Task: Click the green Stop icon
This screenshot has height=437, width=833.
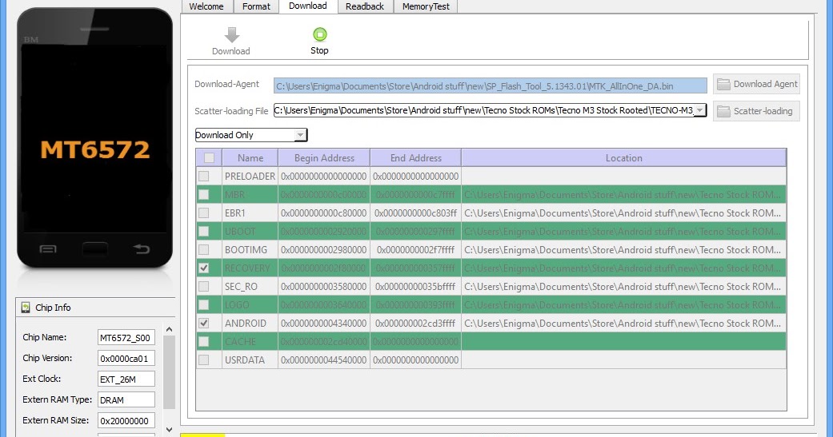Action: [320, 34]
